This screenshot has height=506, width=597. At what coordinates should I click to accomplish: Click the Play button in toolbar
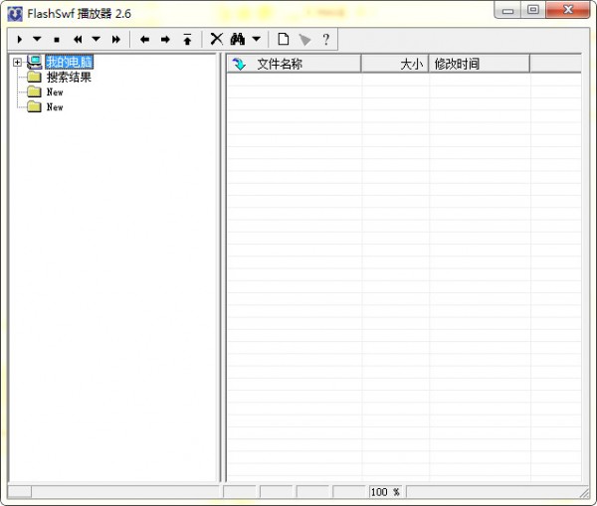tap(20, 39)
